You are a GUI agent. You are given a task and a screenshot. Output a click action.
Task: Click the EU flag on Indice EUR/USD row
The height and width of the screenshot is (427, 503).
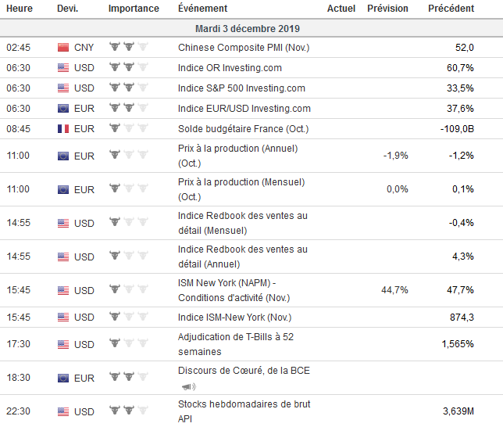tap(63, 109)
